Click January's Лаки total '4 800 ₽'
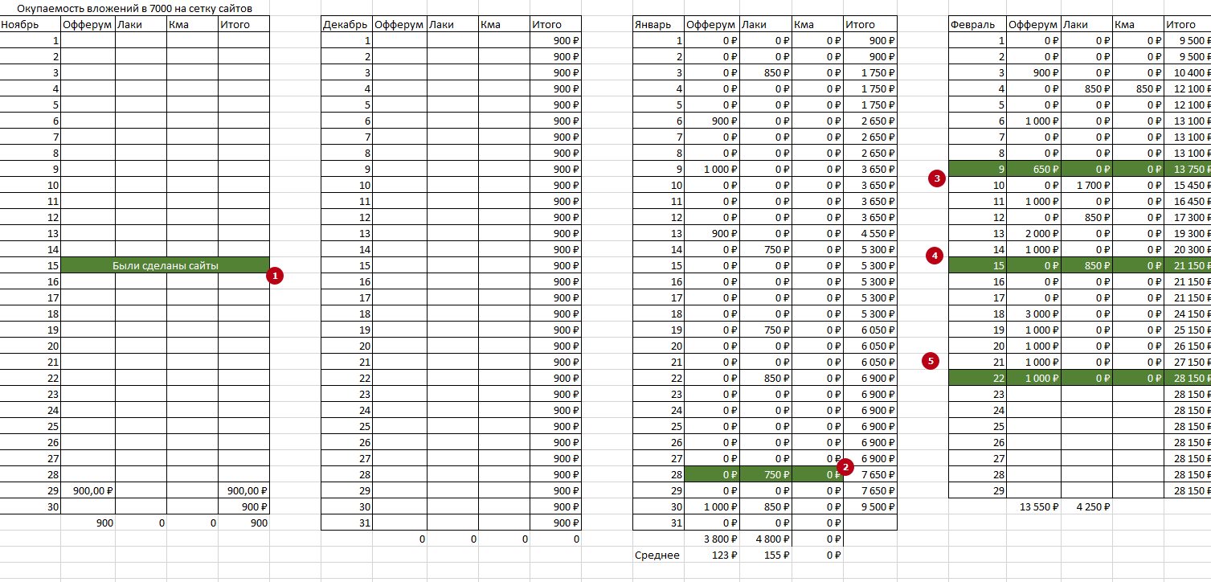Screen dimensions: 1211x582 pos(765,539)
